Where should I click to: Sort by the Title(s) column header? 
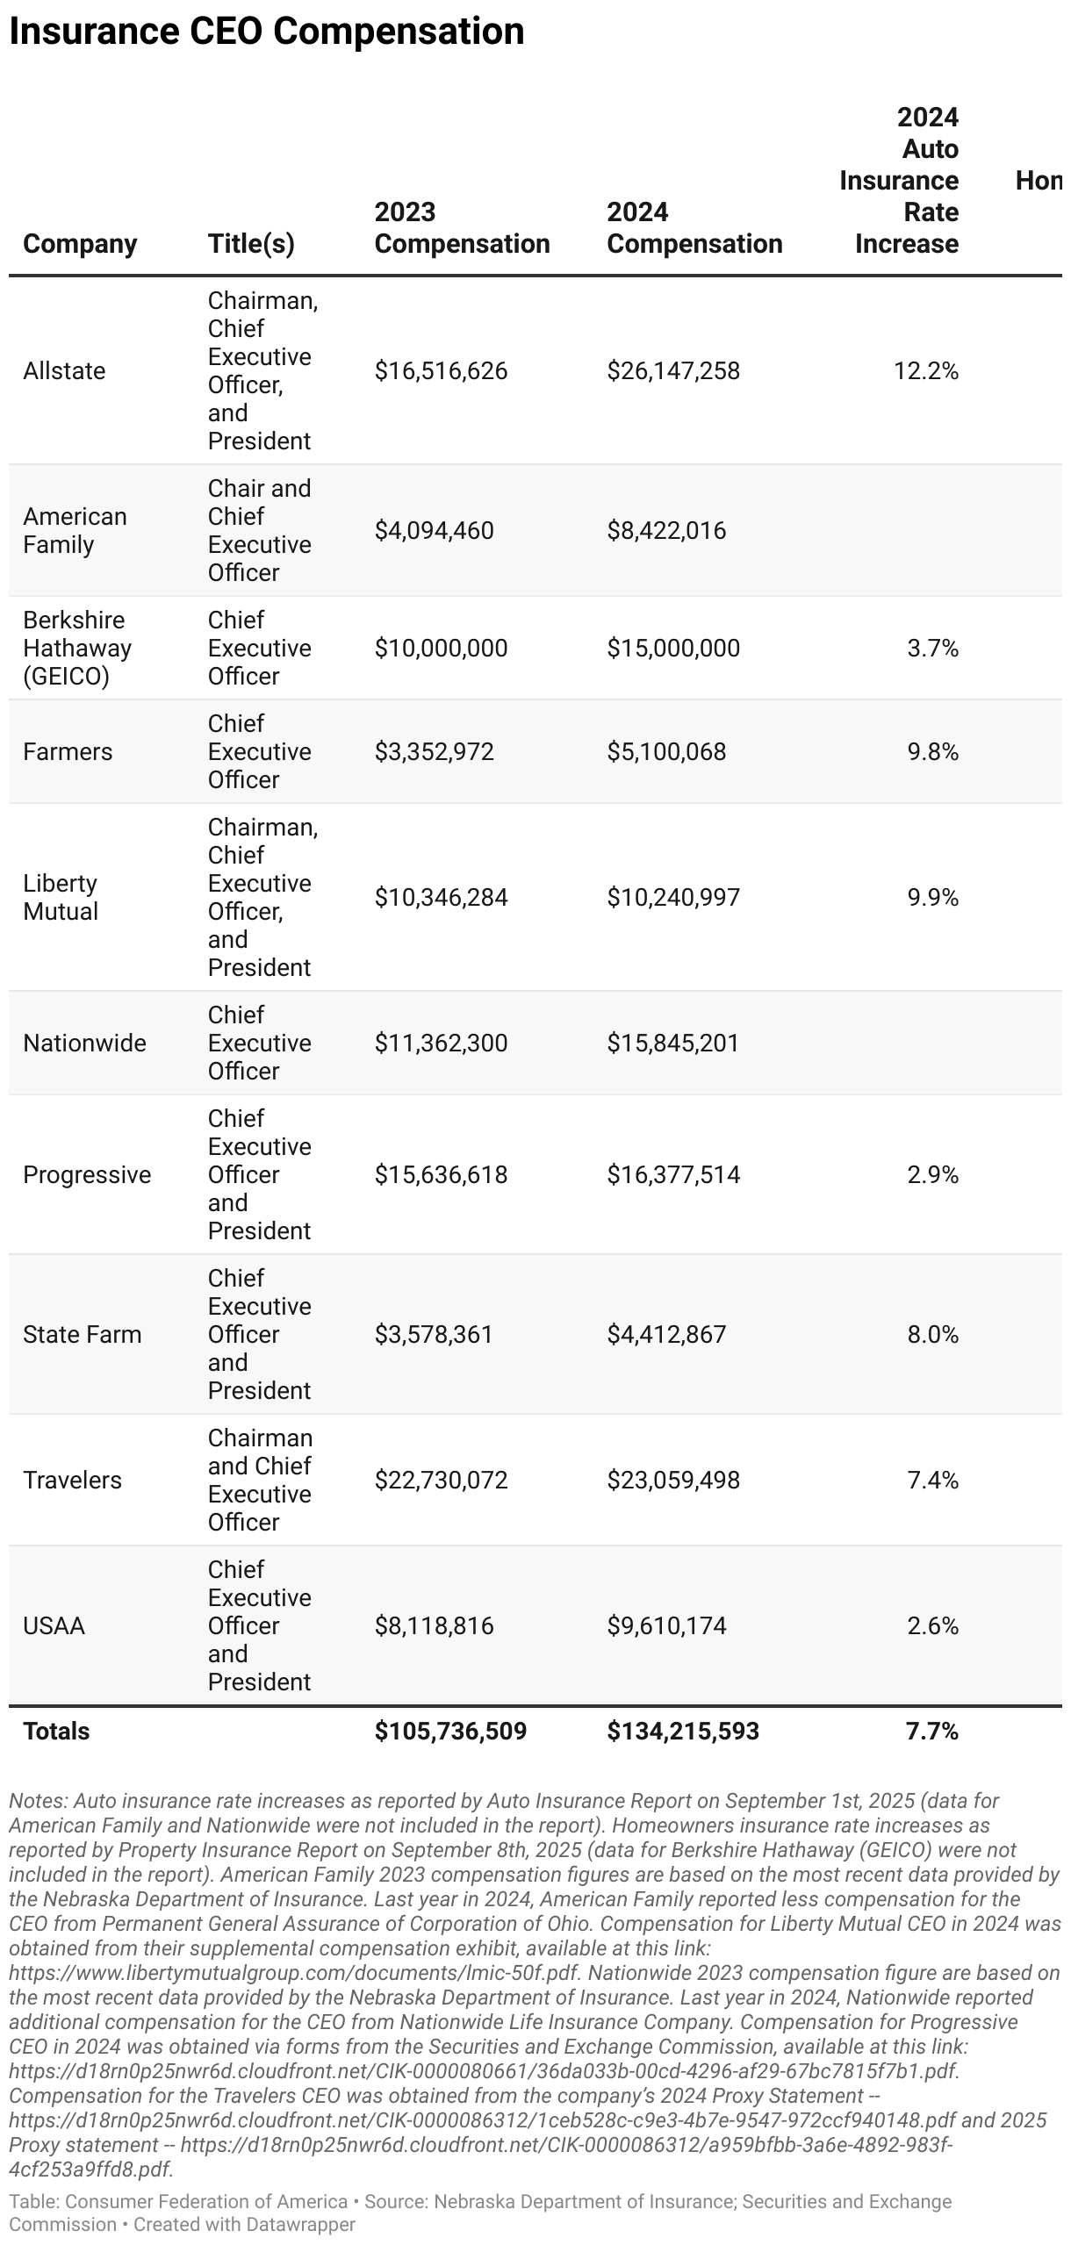pos(251,244)
